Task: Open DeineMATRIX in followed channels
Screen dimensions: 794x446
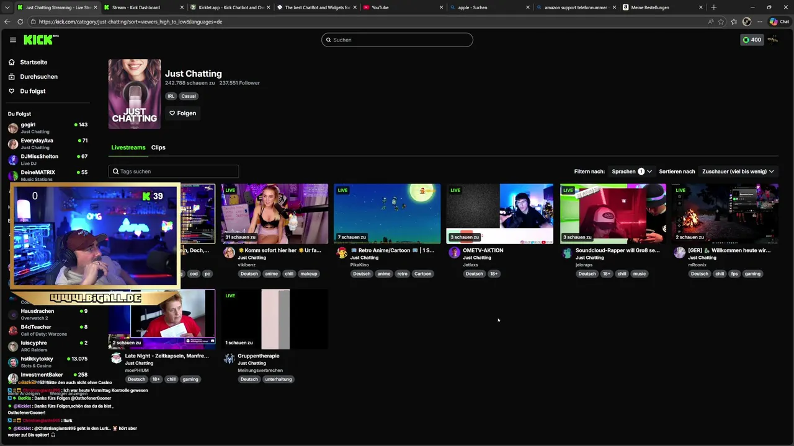Action: point(48,175)
